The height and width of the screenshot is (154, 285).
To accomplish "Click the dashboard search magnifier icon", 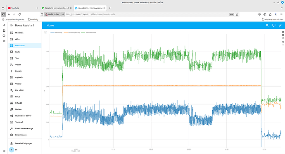I will point(267,26).
